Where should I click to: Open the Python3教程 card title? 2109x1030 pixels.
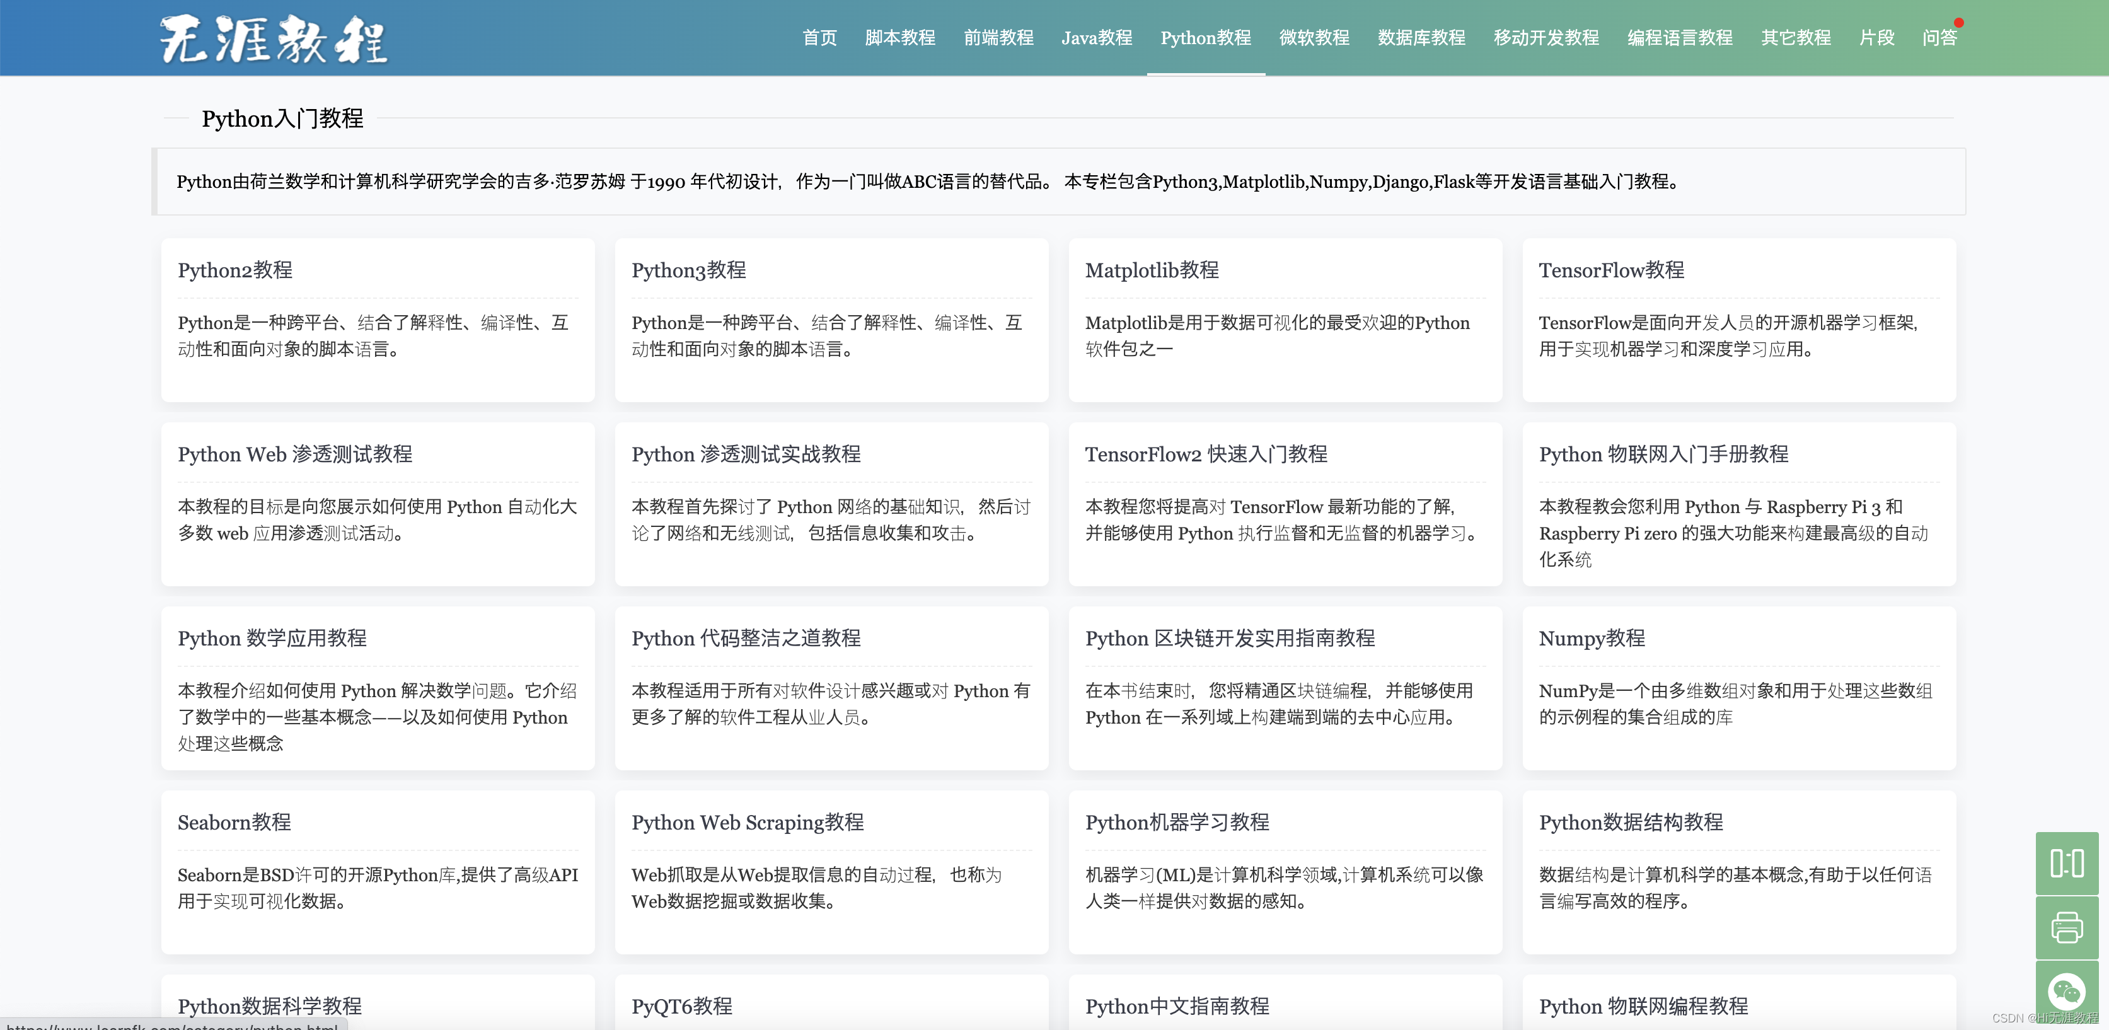688,270
